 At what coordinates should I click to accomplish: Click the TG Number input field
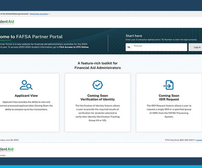[159, 47]
